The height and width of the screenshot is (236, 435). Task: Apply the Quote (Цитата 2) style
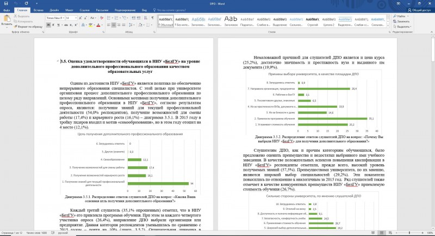coord(329,21)
